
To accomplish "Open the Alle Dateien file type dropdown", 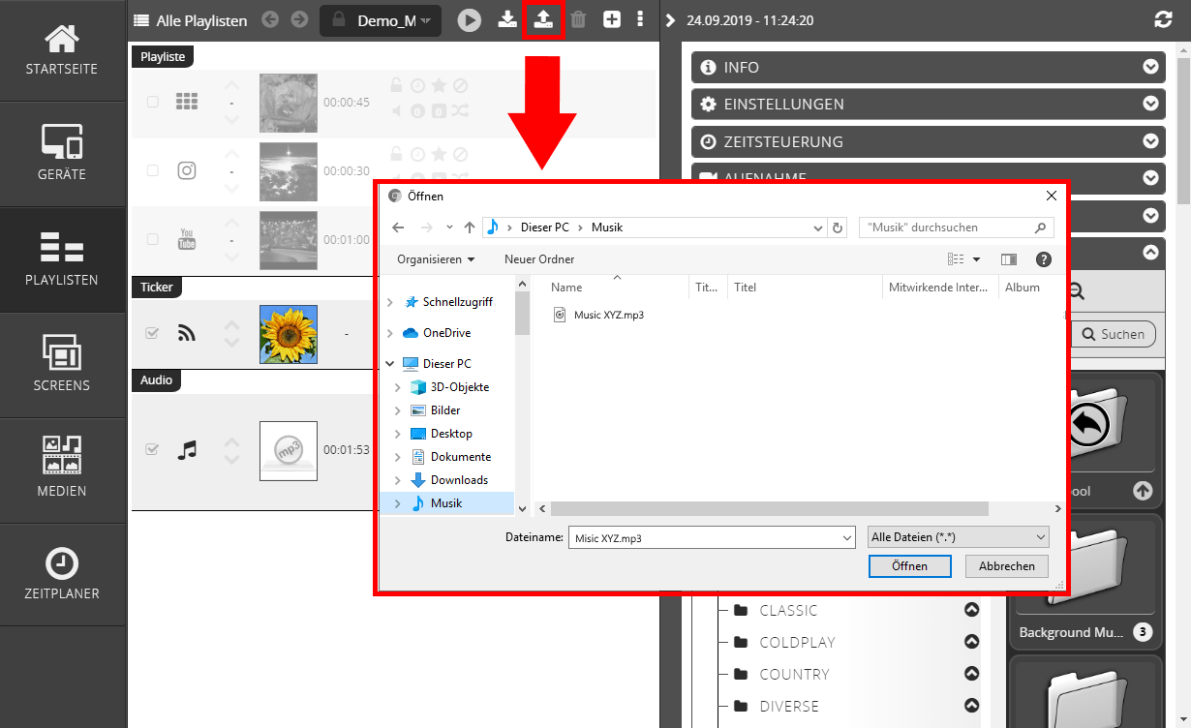I will coord(959,537).
